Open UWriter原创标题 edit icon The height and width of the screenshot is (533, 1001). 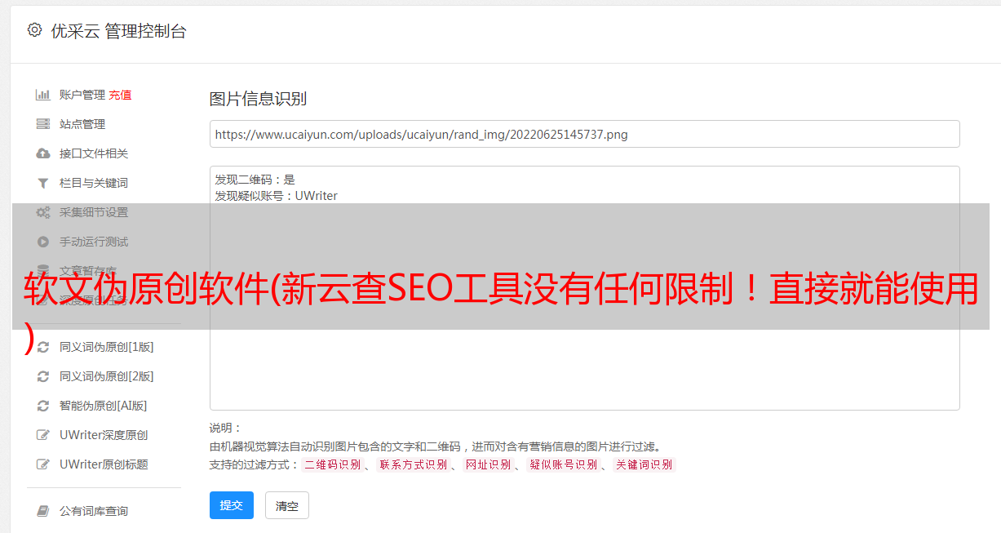[43, 464]
